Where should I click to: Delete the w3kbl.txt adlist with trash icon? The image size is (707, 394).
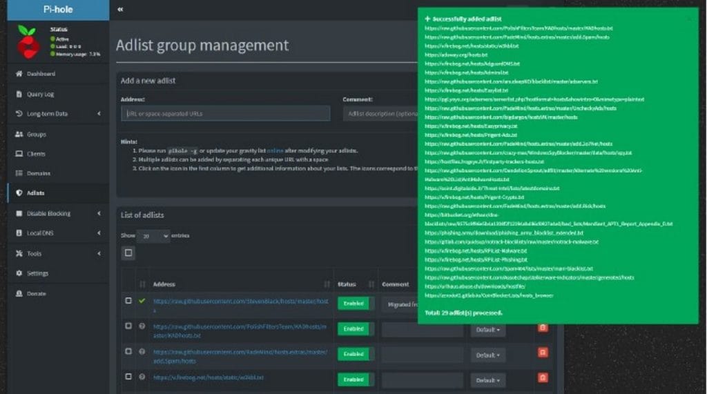point(543,377)
